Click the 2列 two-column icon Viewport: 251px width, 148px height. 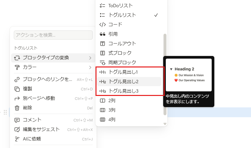pyautogui.click(x=102, y=101)
